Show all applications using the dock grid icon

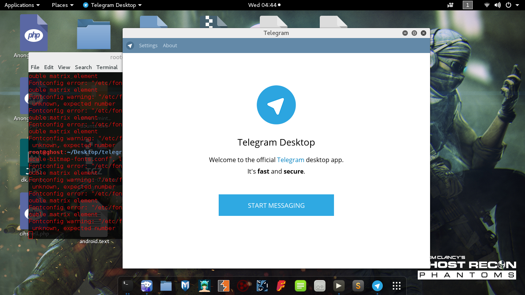(x=397, y=285)
